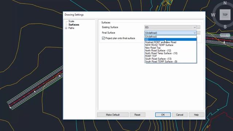Click the S direction on ViewCube compass
The image size is (233, 131).
[x=225, y=27]
